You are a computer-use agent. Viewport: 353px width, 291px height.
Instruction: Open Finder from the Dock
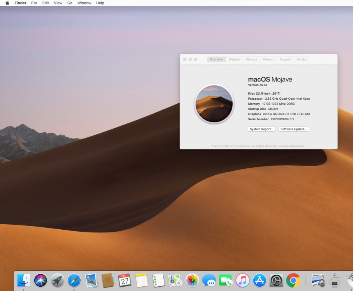tap(24, 281)
